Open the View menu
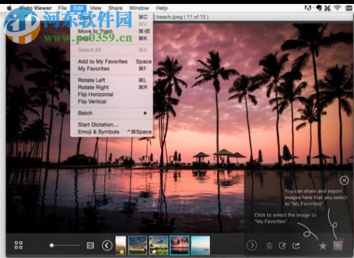The height and width of the screenshot is (258, 354). pyautogui.click(x=96, y=8)
